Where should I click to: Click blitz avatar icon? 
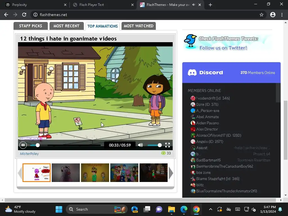pyautogui.click(x=193, y=185)
